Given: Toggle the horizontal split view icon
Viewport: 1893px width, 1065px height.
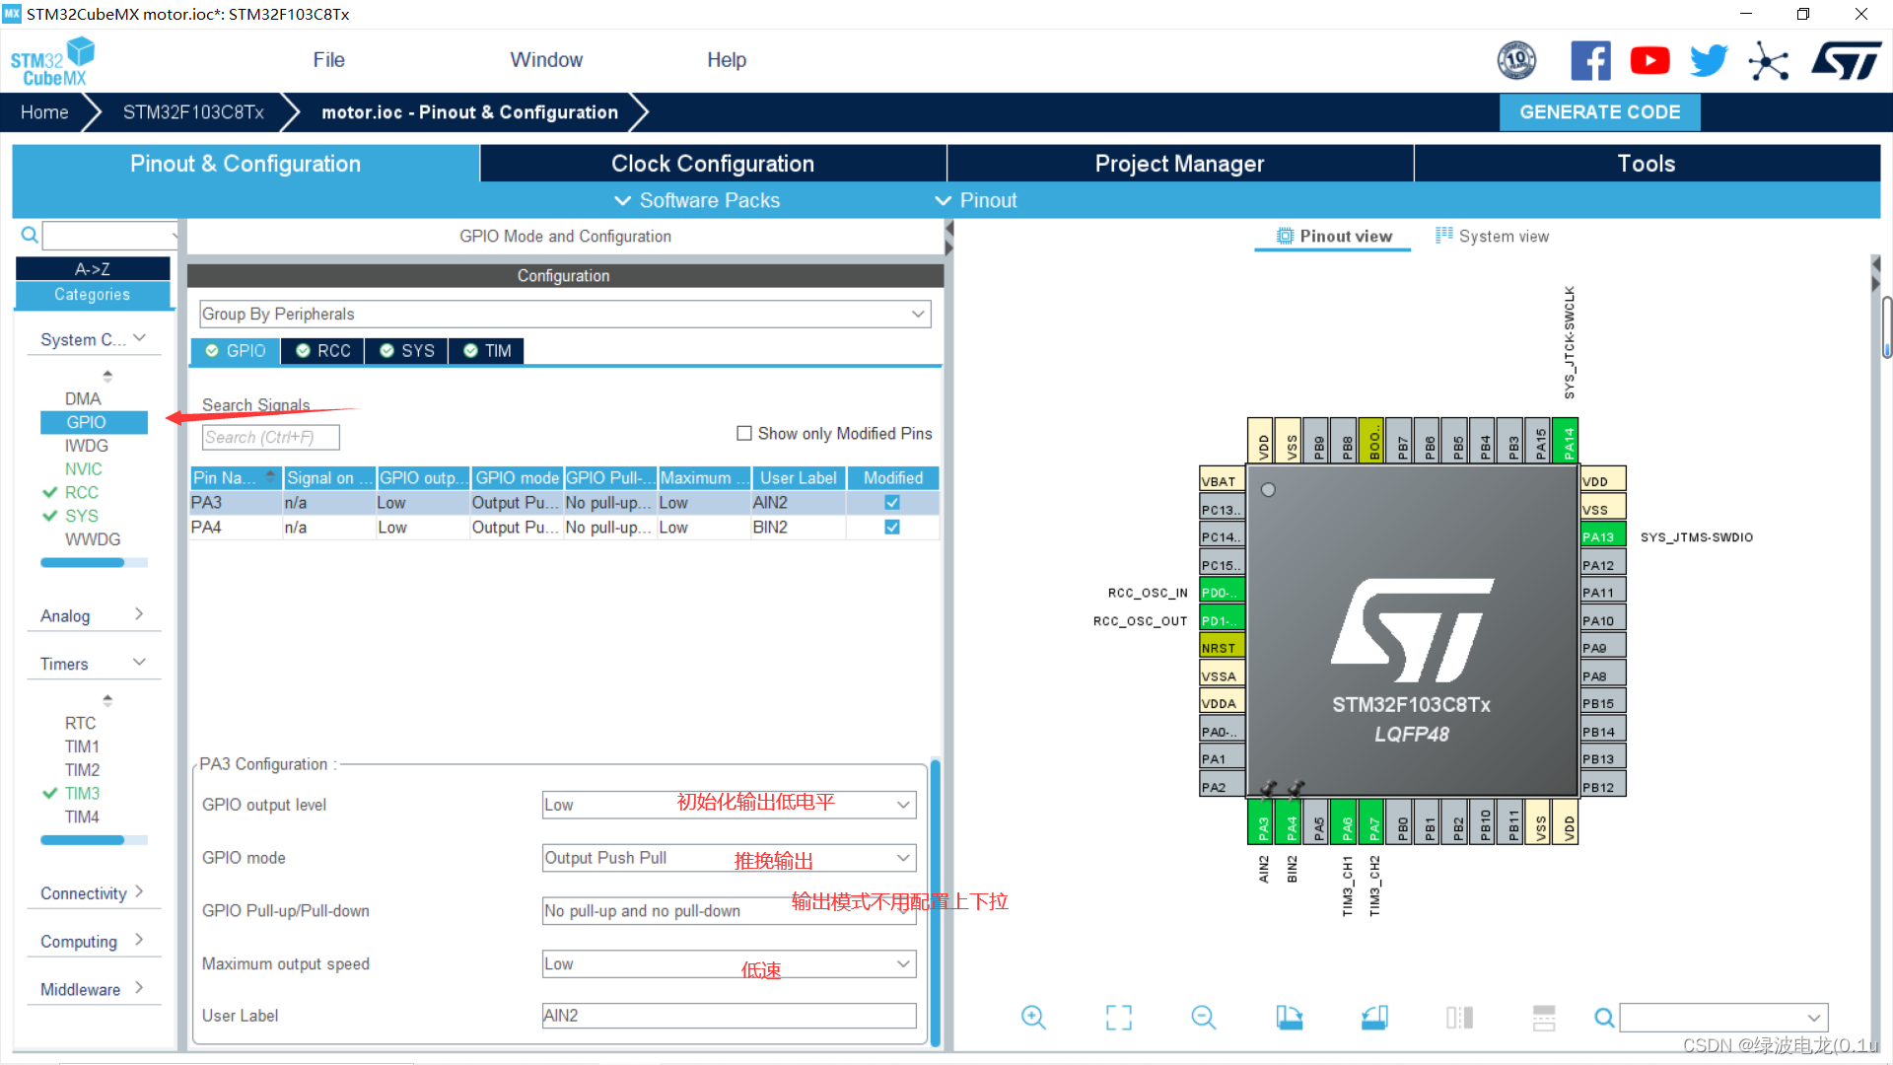Looking at the screenshot, I should 1544,1017.
